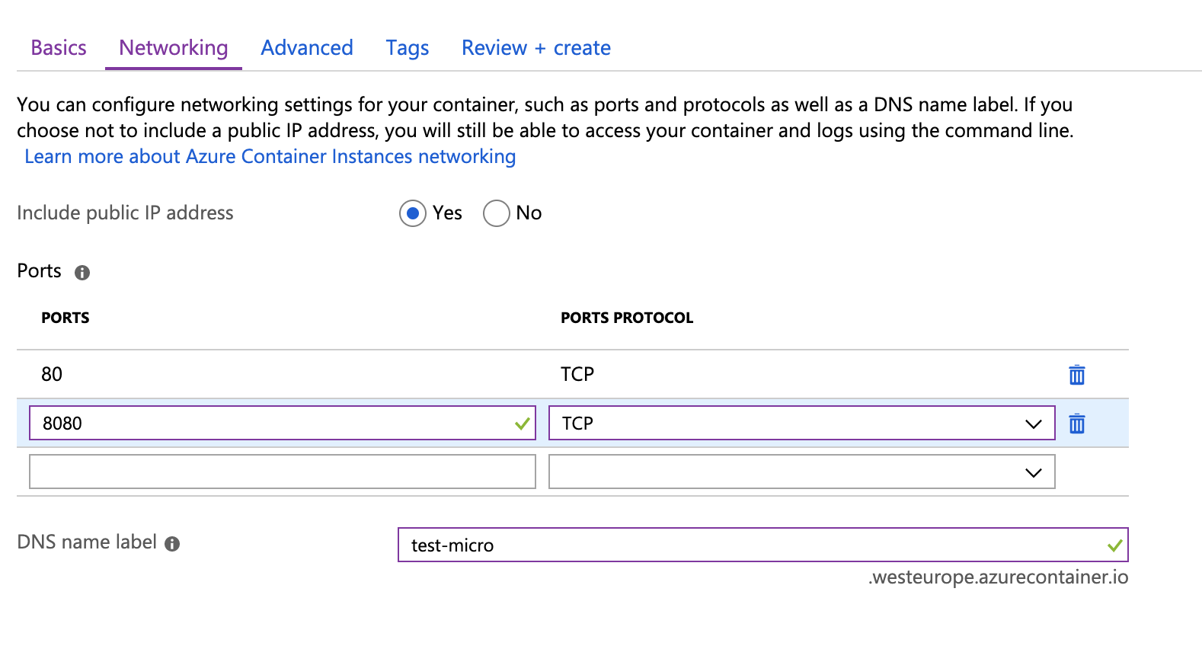Select No for Include public IP address
This screenshot has height=646, width=1202.
coord(496,213)
